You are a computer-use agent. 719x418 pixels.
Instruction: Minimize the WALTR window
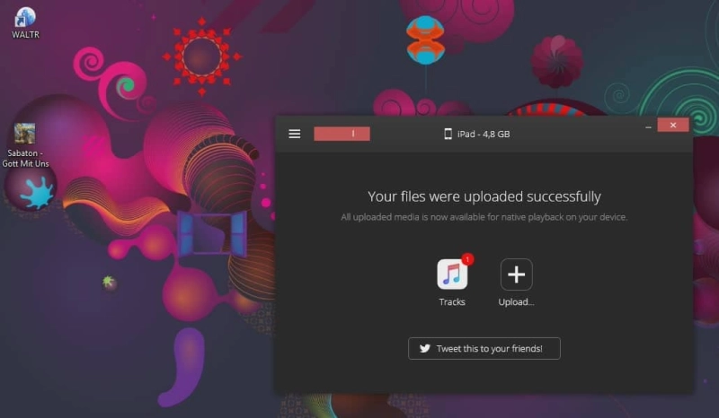[648, 126]
